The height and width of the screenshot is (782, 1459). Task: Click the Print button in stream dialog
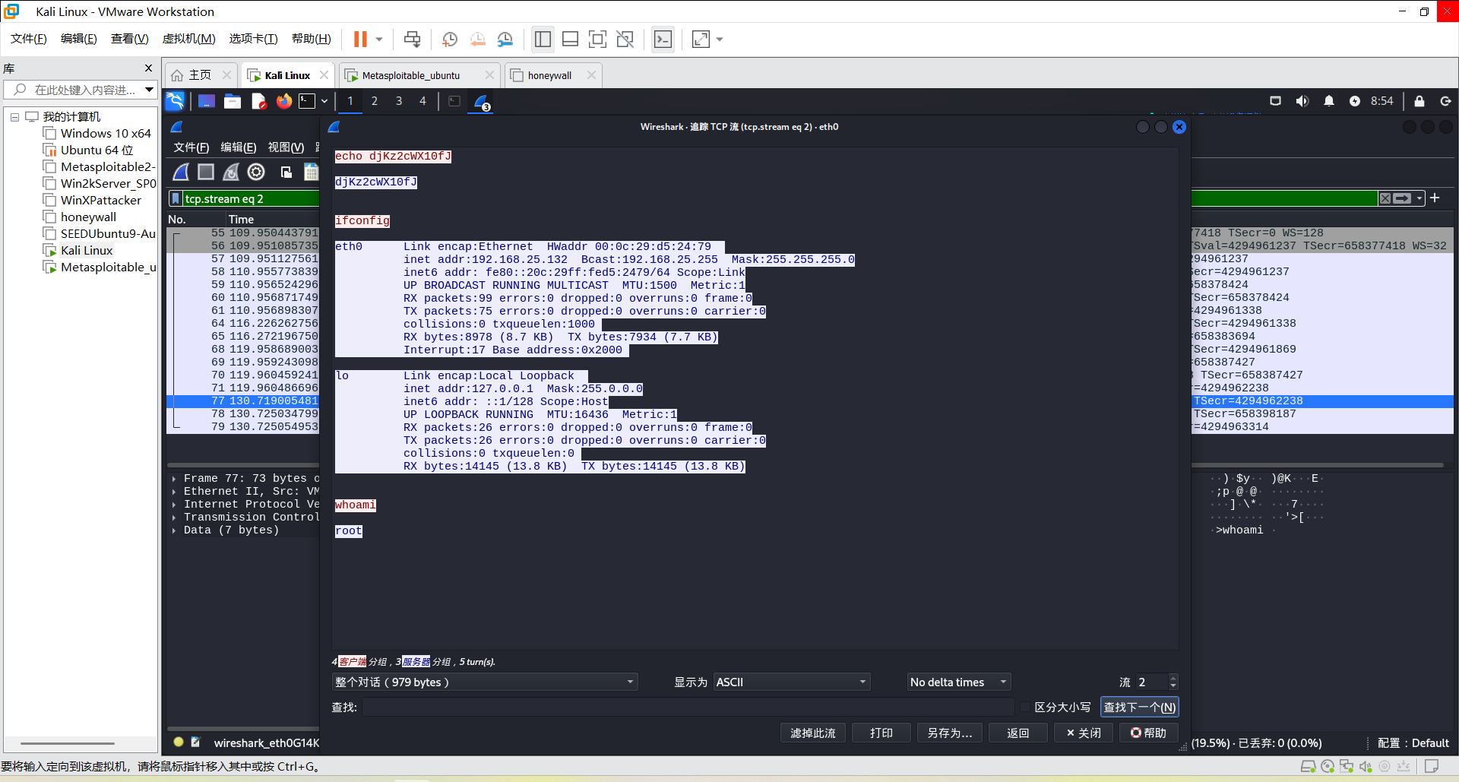point(881,733)
